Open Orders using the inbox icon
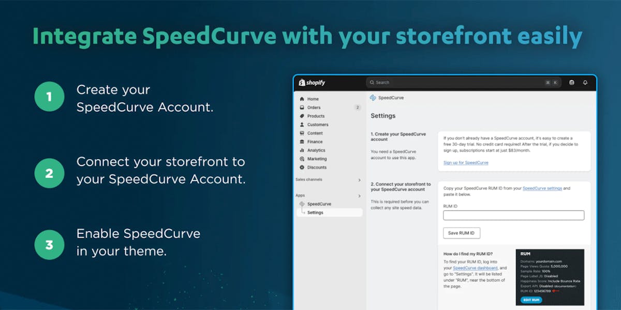The image size is (621, 310). 302,107
